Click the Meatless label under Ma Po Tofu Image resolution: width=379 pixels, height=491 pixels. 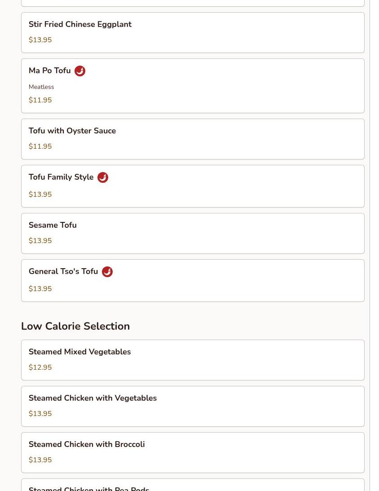click(41, 87)
